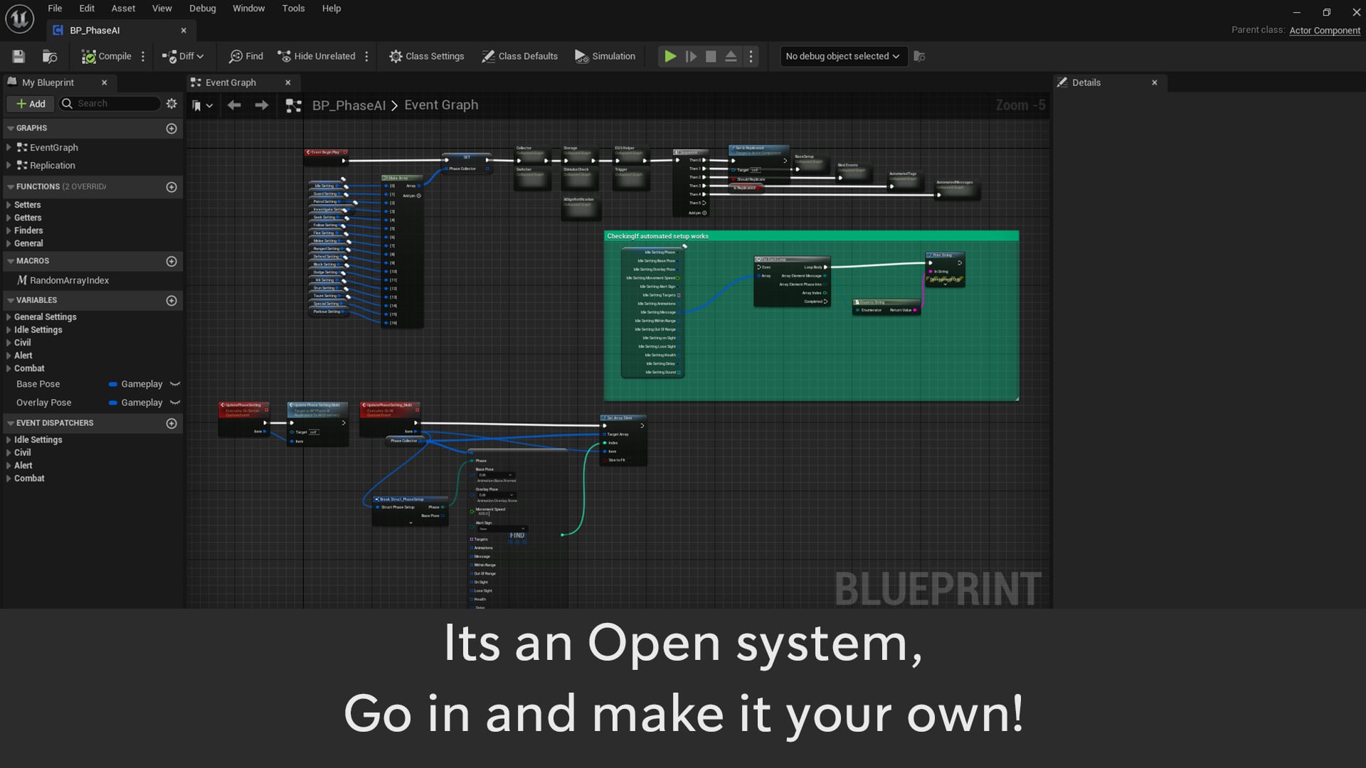Toggle instance editable eye for Base Pose
Screen dimensions: 1366x768
pos(174,384)
